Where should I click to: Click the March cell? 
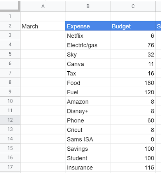(x=43, y=26)
